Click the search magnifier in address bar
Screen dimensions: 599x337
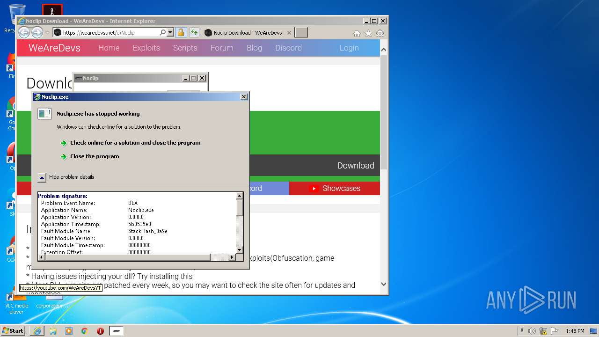[162, 32]
